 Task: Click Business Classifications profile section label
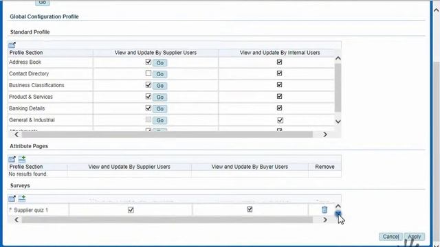point(36,85)
